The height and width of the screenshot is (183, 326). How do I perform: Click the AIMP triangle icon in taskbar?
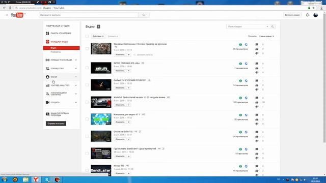pyautogui.click(x=15, y=179)
